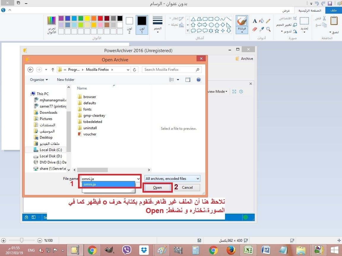The height and width of the screenshot is (256, 342).
Task: Switch to the Home ribbon tab
Action: coord(310,10)
